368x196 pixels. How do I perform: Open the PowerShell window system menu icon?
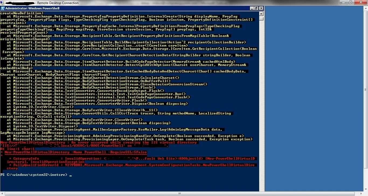click(3, 8)
